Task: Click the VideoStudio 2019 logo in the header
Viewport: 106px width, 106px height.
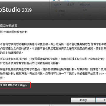Action: click(16, 10)
